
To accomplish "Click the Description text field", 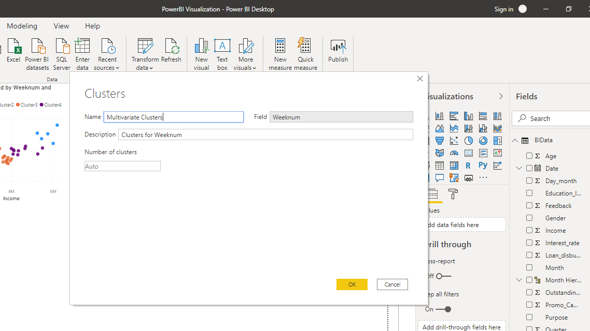I will click(265, 134).
